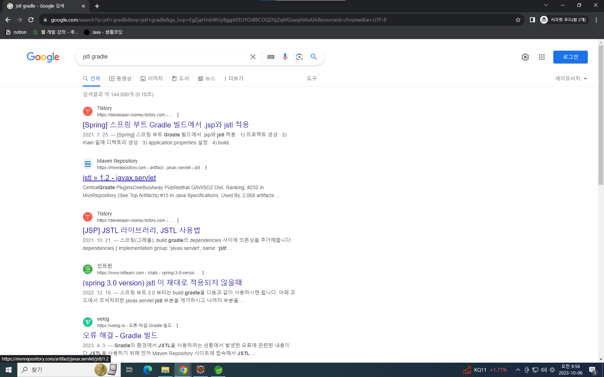The width and height of the screenshot is (604, 377).
Task: Search by image with Google Lens icon
Action: (299, 57)
